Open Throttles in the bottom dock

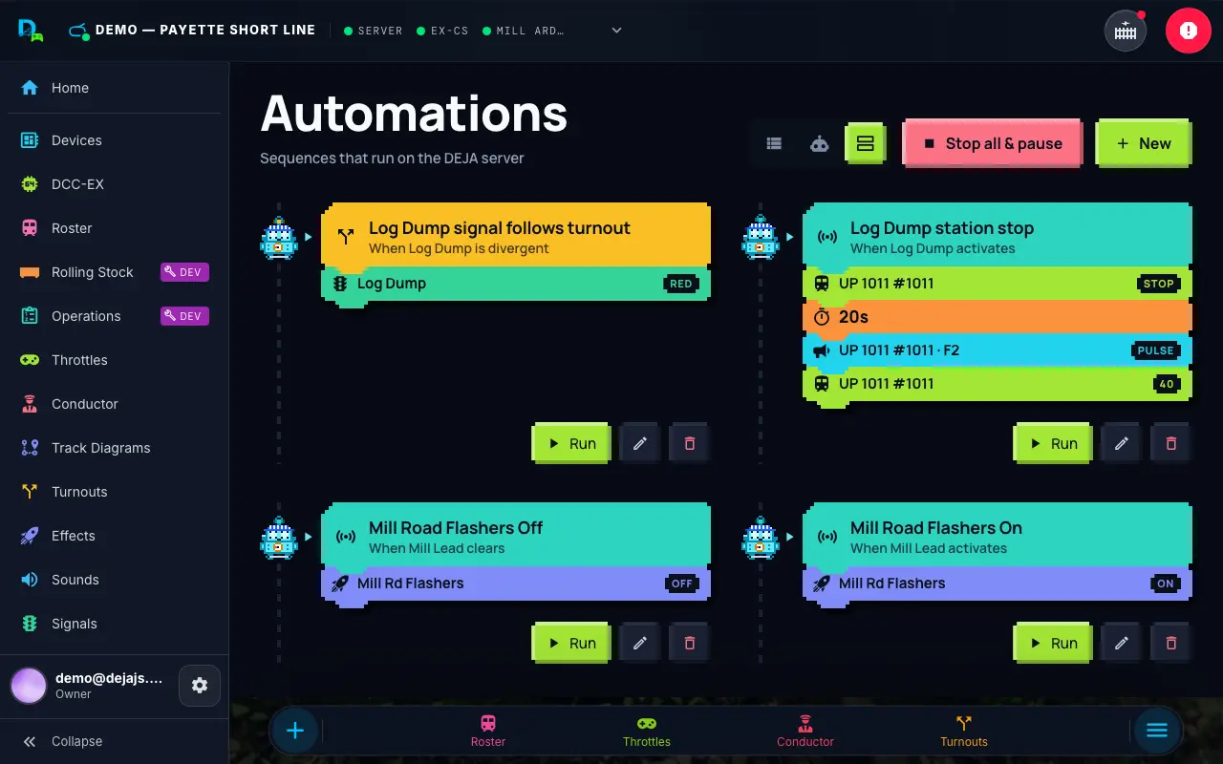647,731
